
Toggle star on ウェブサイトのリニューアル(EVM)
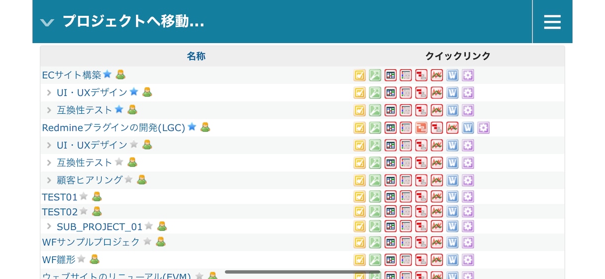tap(199, 276)
